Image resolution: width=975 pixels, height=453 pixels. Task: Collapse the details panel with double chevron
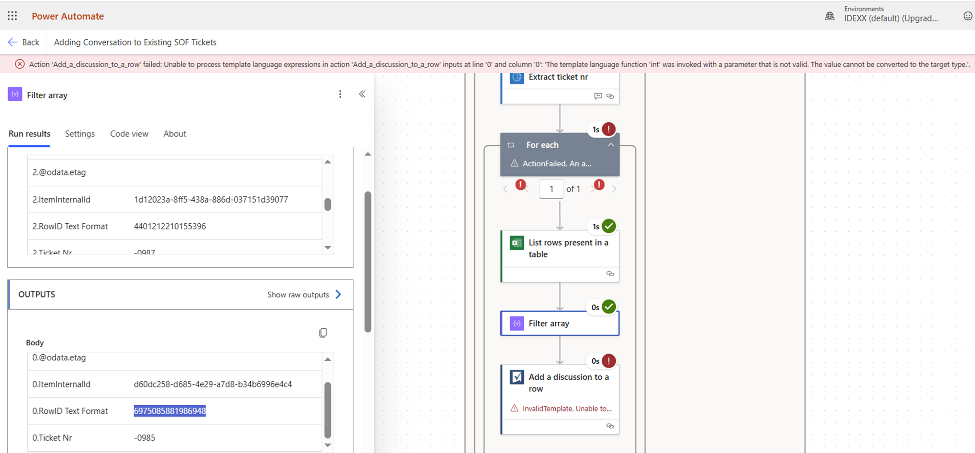tap(362, 94)
